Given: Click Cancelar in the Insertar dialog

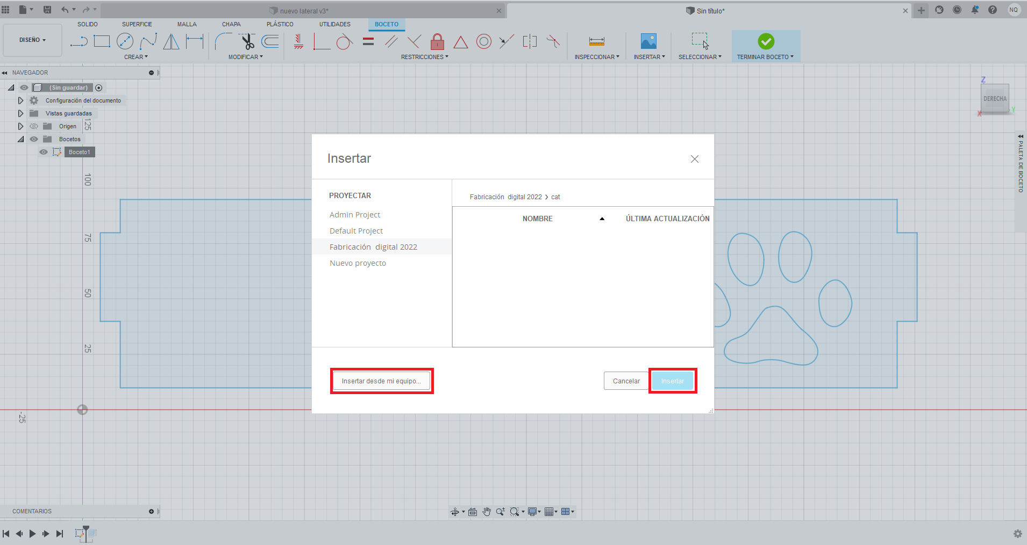Looking at the screenshot, I should (x=626, y=381).
